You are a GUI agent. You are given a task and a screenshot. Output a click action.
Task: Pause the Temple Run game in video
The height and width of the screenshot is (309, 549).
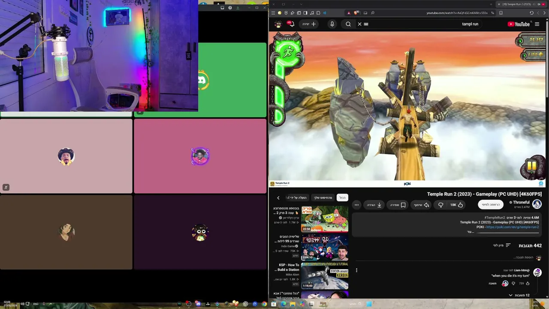point(532,166)
